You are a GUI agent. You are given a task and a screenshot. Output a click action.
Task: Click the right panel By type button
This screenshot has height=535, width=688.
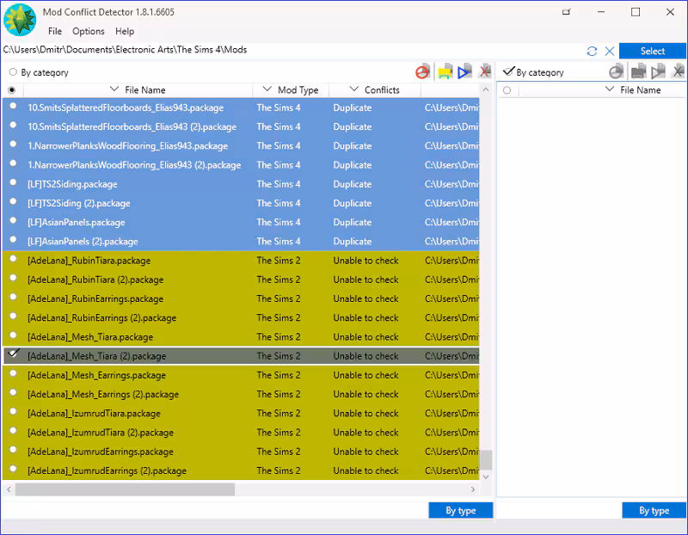(654, 510)
